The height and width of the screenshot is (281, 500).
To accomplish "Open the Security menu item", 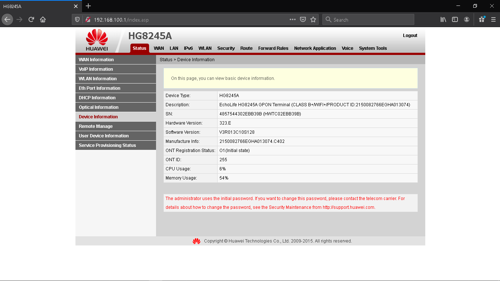I will pyautogui.click(x=226, y=48).
